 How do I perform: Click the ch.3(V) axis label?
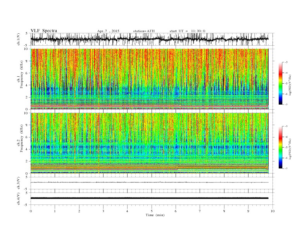(x=19, y=183)
